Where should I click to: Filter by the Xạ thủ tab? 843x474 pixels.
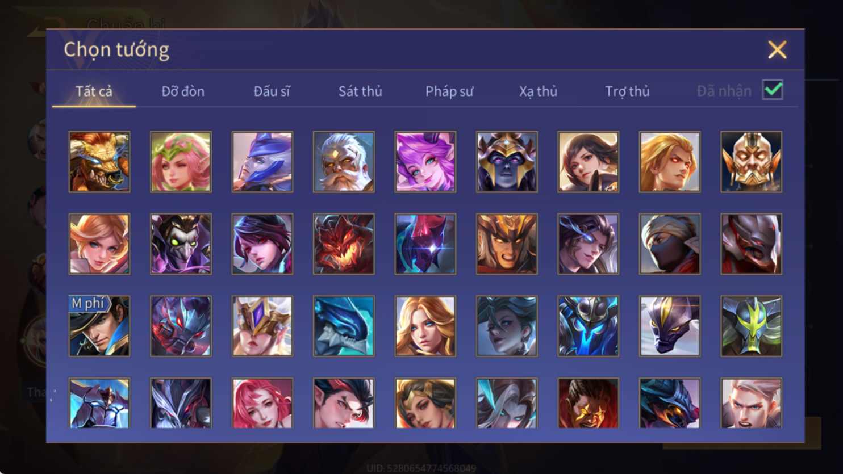(538, 91)
